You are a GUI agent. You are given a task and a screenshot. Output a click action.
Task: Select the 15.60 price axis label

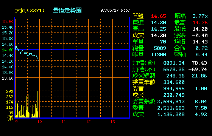tap(8, 22)
